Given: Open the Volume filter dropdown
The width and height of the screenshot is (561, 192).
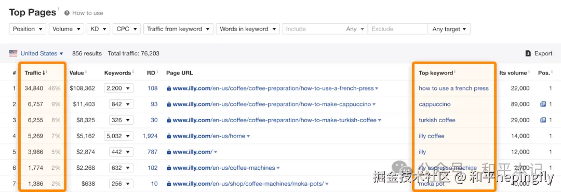Looking at the screenshot, I should (66, 29).
